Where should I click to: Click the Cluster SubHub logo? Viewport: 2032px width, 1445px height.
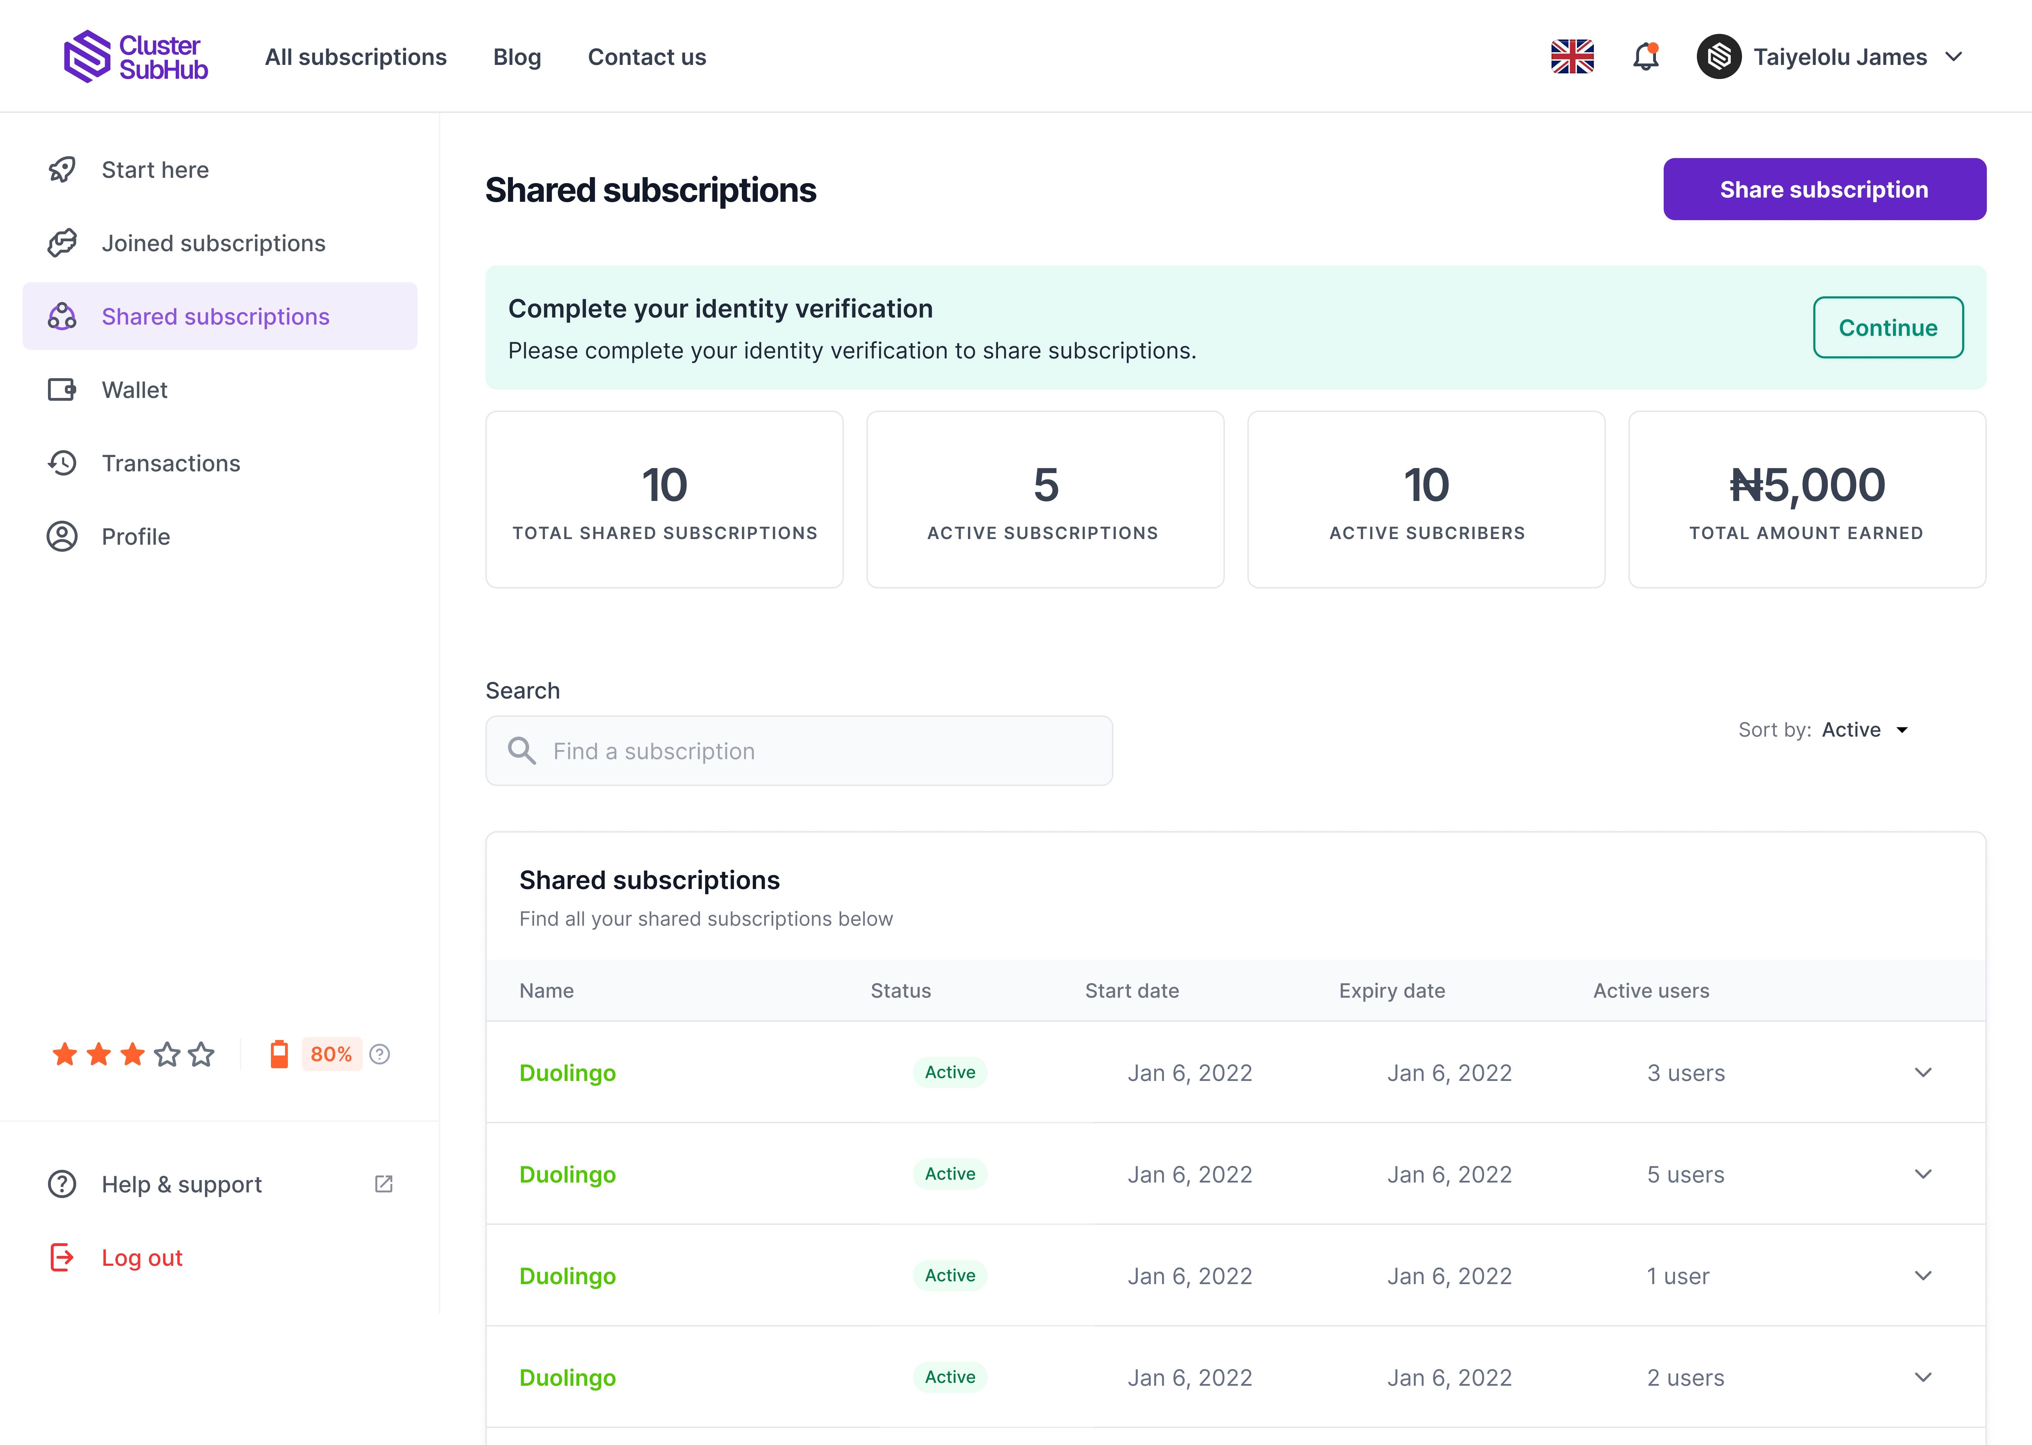click(x=135, y=57)
